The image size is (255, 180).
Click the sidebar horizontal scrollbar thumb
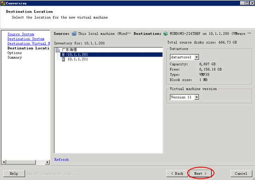21,162
